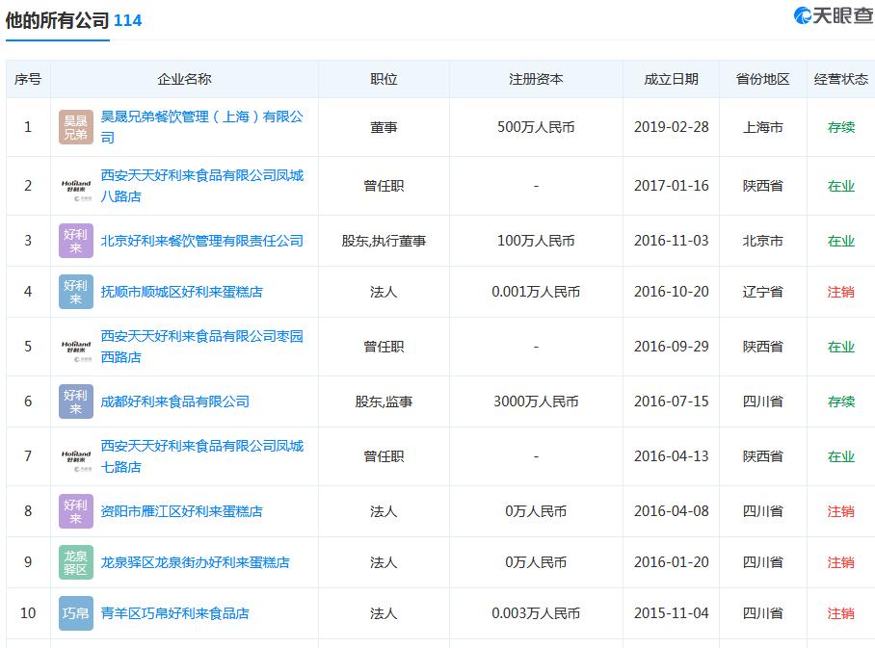Image resolution: width=875 pixels, height=648 pixels.
Task: Click the founding date 2016-10-20
Action: click(x=672, y=292)
